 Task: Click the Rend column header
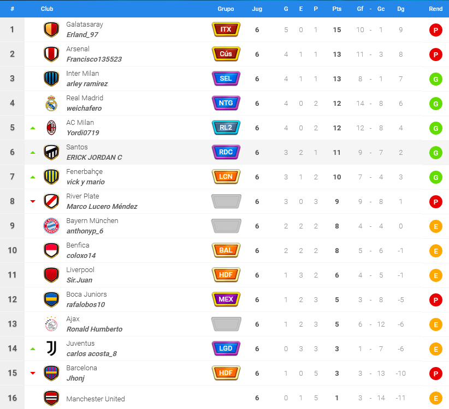435,9
